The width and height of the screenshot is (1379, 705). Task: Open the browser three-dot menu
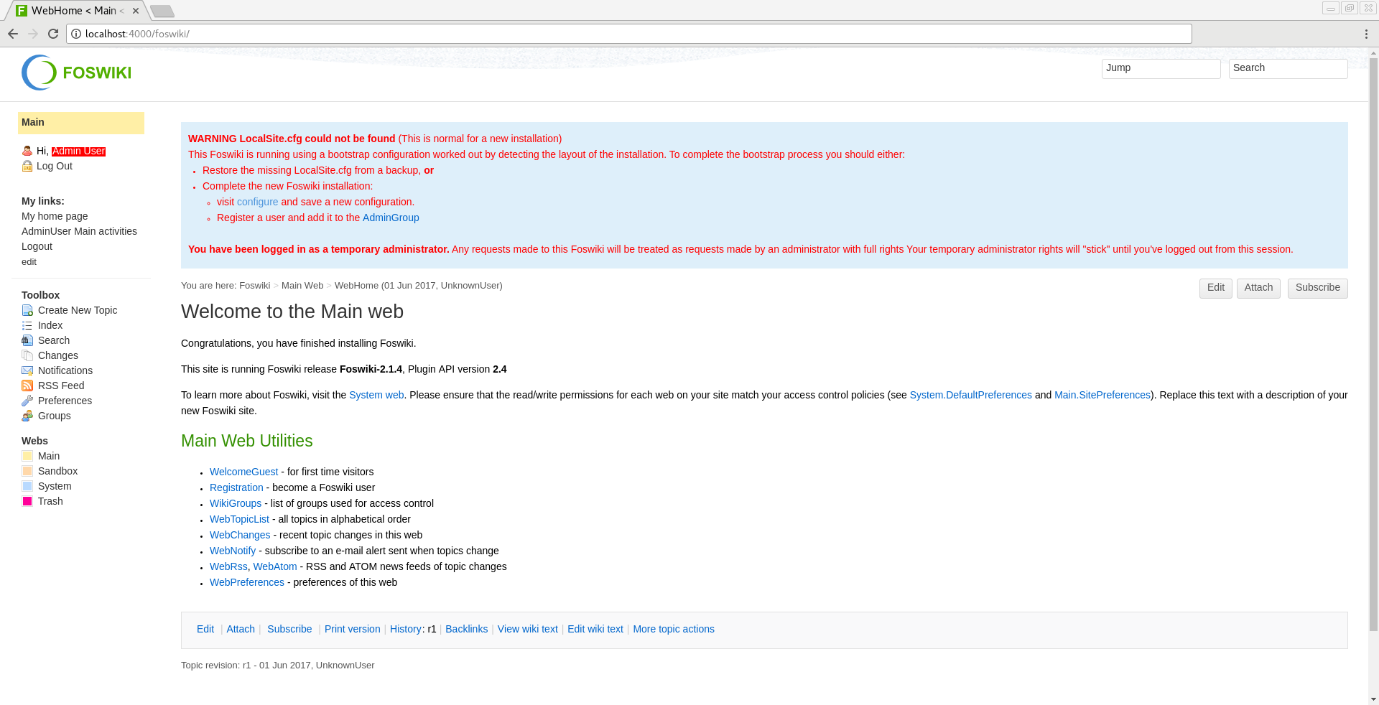click(x=1366, y=34)
